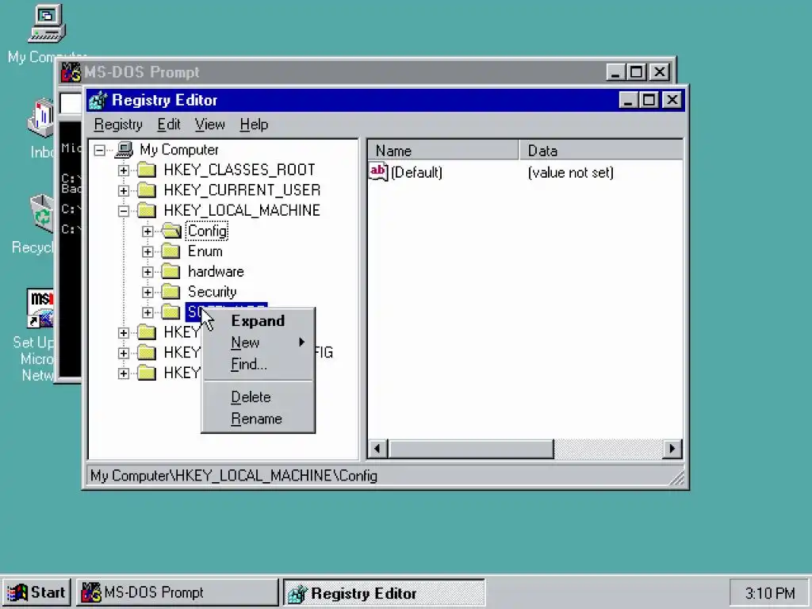Choose Expand in the context menu

point(258,321)
